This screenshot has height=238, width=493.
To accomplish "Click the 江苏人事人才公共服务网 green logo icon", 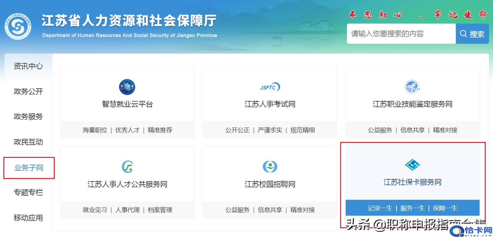I will click(127, 167).
